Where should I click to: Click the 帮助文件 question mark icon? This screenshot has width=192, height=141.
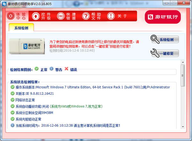pyautogui.click(x=86, y=16)
